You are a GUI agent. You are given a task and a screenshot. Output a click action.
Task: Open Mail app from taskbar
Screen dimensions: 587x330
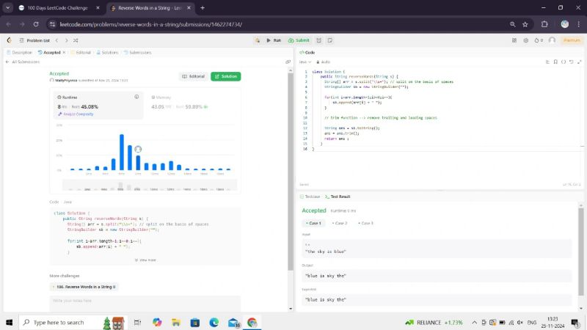233,322
